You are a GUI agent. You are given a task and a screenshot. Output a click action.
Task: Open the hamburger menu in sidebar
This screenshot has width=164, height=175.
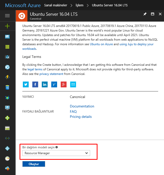pos(7,16)
